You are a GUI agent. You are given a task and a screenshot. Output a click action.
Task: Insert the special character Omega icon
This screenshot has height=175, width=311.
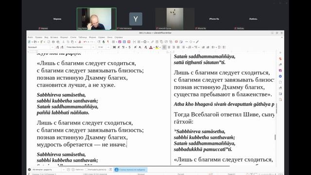click(145, 42)
